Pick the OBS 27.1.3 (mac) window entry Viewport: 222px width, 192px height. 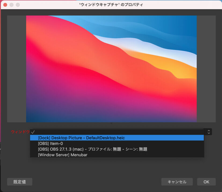tap(117, 149)
